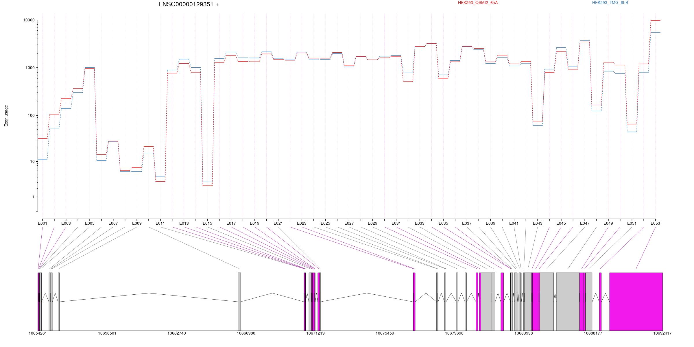Click the 1 y-axis tick label

[x=33, y=197]
